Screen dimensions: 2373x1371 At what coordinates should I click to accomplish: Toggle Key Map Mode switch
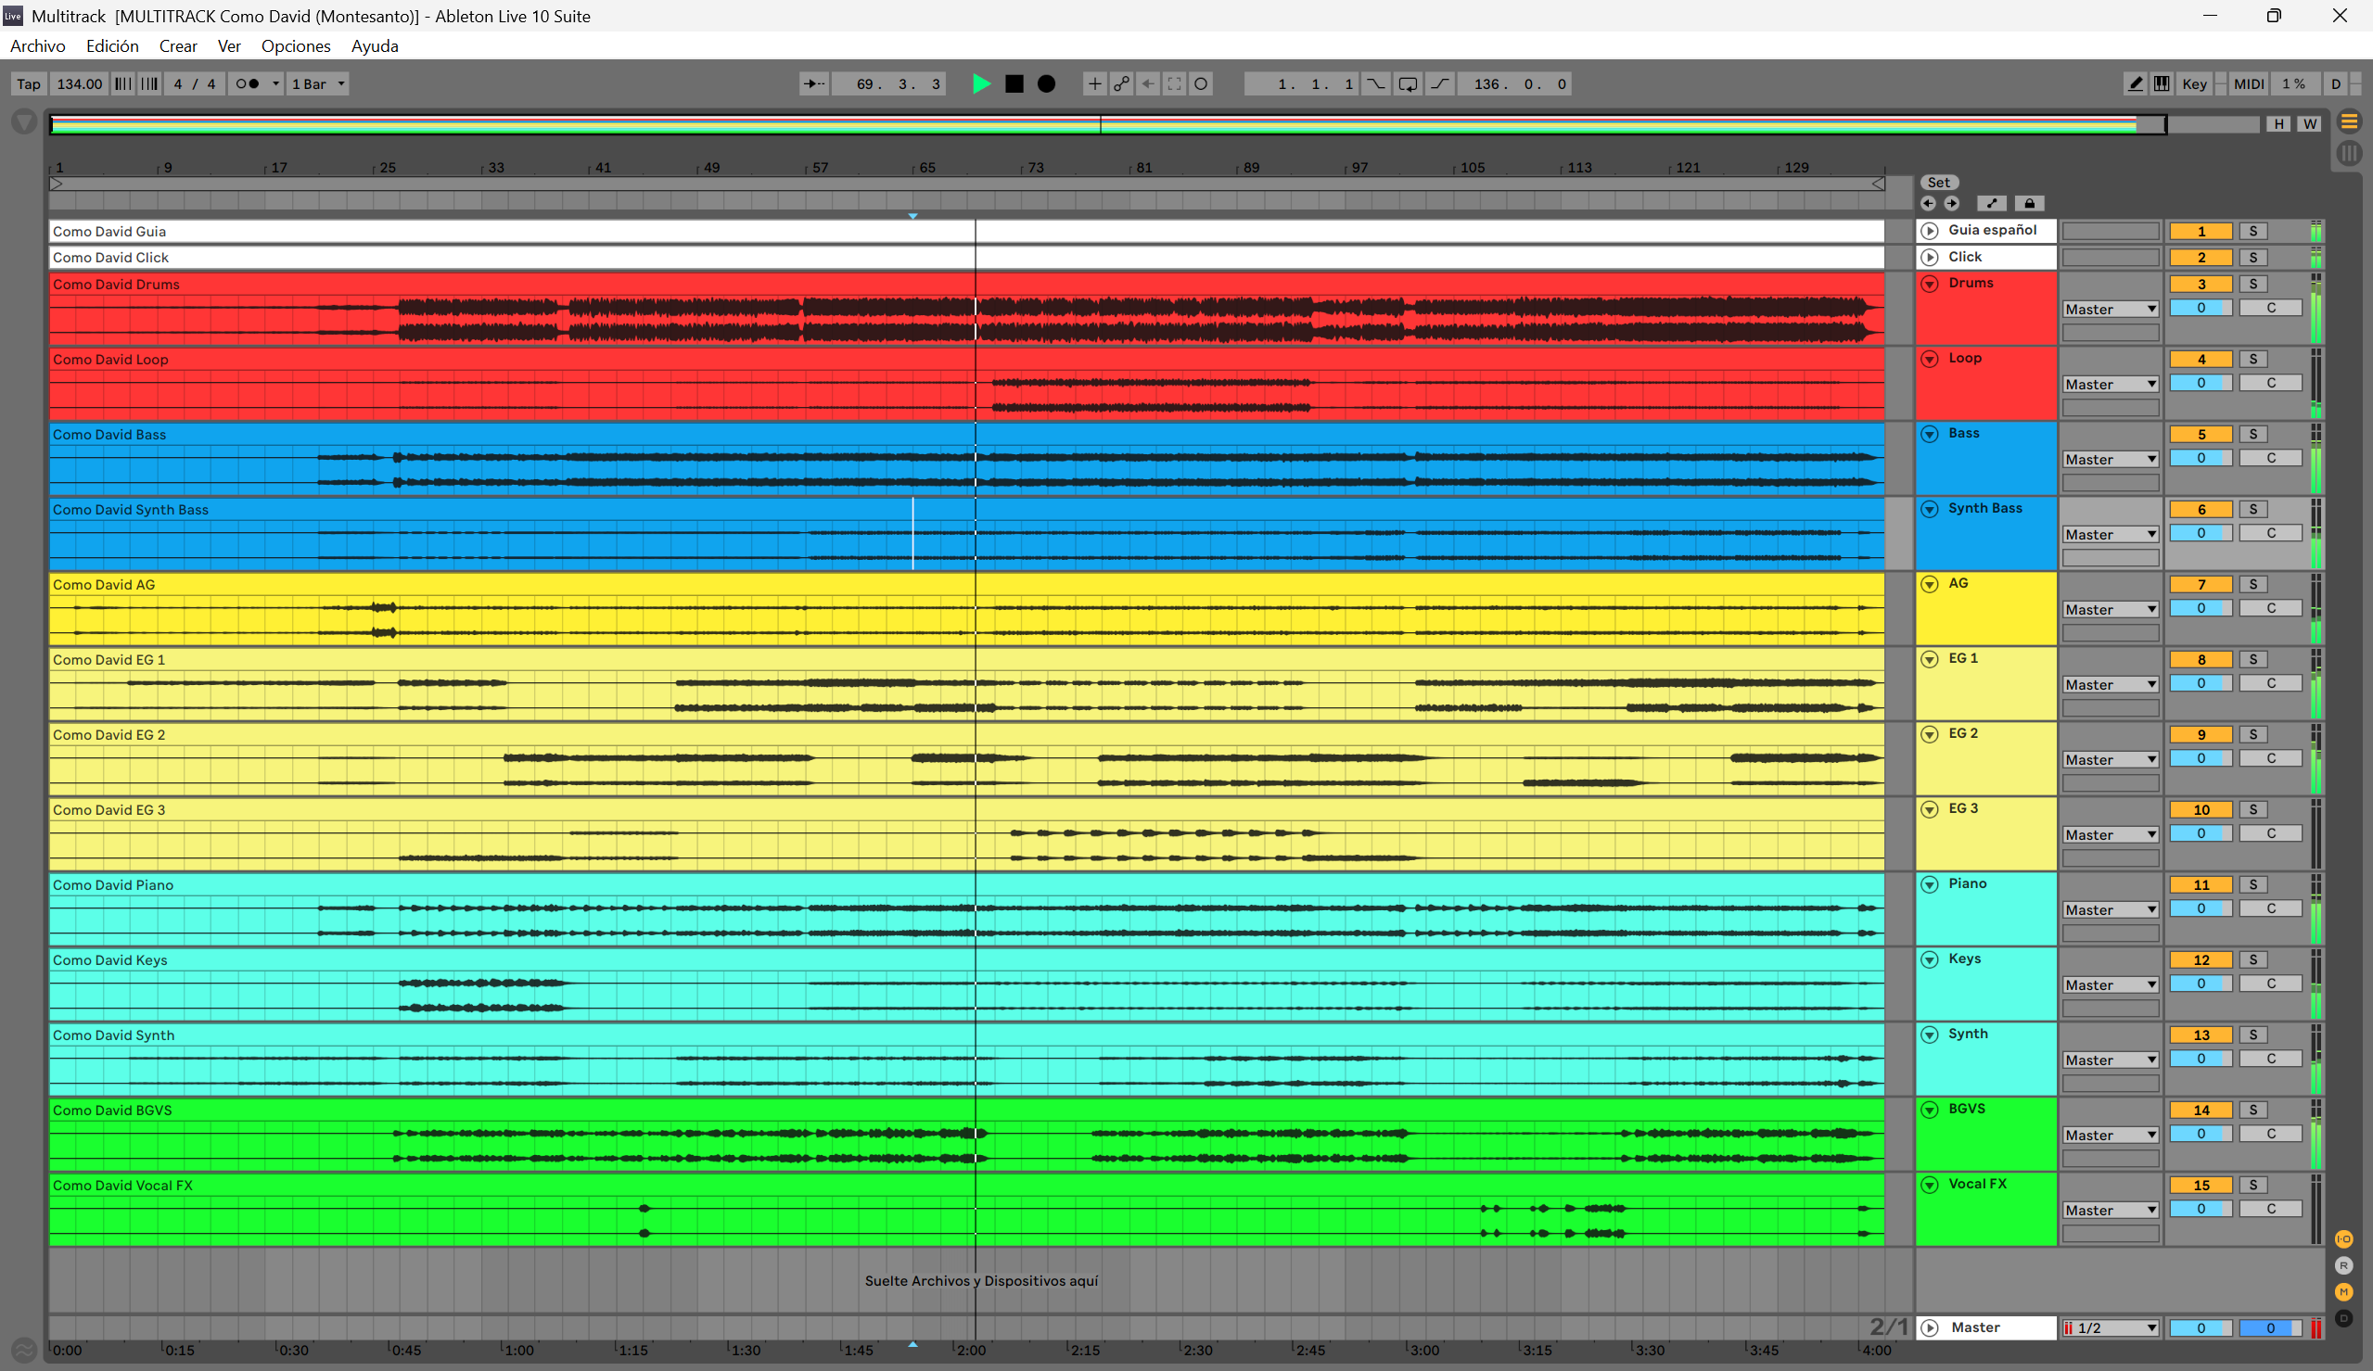click(x=2194, y=83)
